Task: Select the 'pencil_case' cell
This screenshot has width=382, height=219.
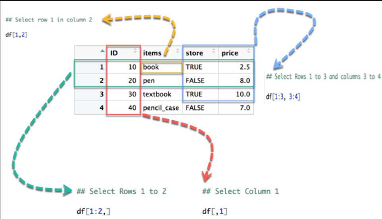Action: point(161,108)
